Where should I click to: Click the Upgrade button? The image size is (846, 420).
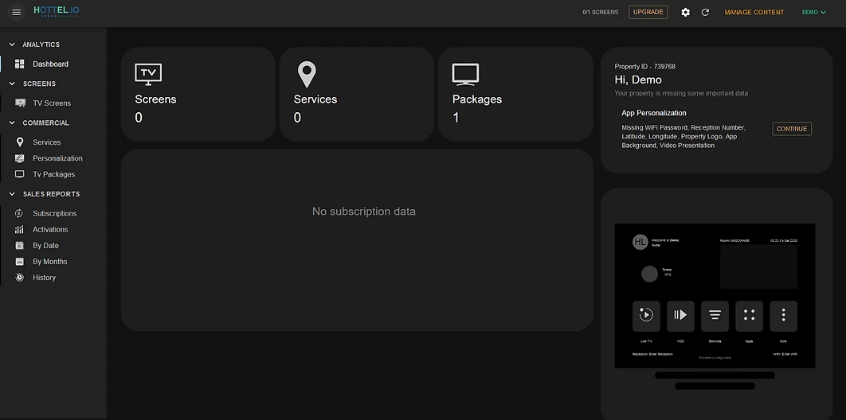pyautogui.click(x=648, y=12)
